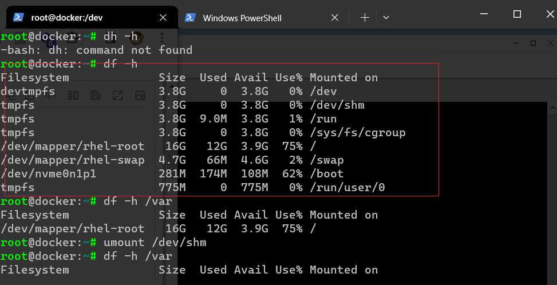This screenshot has width=557, height=285.
Task: Click the PowerShell icon on root@docker tab
Action: (19, 17)
